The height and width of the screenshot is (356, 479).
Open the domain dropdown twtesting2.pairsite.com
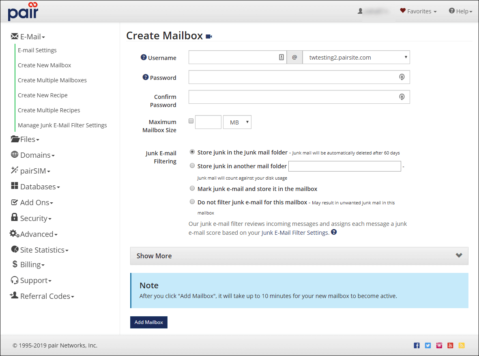356,58
